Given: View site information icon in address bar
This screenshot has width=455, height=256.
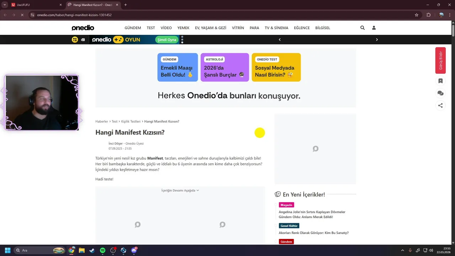Looking at the screenshot, I should pyautogui.click(x=32, y=15).
